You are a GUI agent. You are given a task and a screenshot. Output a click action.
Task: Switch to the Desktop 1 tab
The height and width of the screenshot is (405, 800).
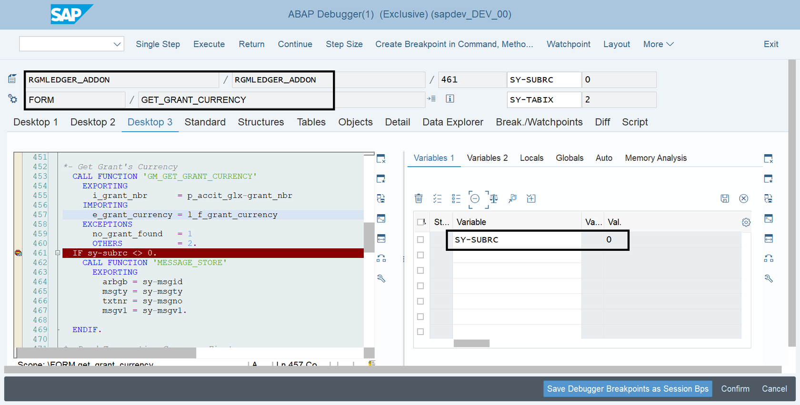[x=36, y=122]
